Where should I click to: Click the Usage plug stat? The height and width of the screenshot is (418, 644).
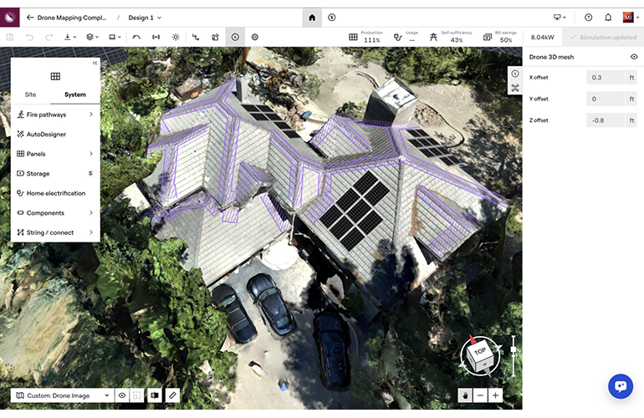[406, 37]
